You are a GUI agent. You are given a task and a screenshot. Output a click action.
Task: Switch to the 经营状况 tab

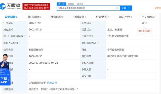coord(103,17)
